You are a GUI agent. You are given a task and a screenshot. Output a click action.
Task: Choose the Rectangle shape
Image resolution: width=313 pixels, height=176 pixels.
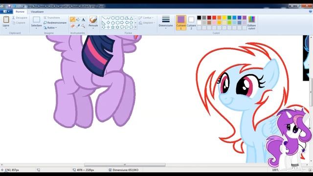coord(117,18)
